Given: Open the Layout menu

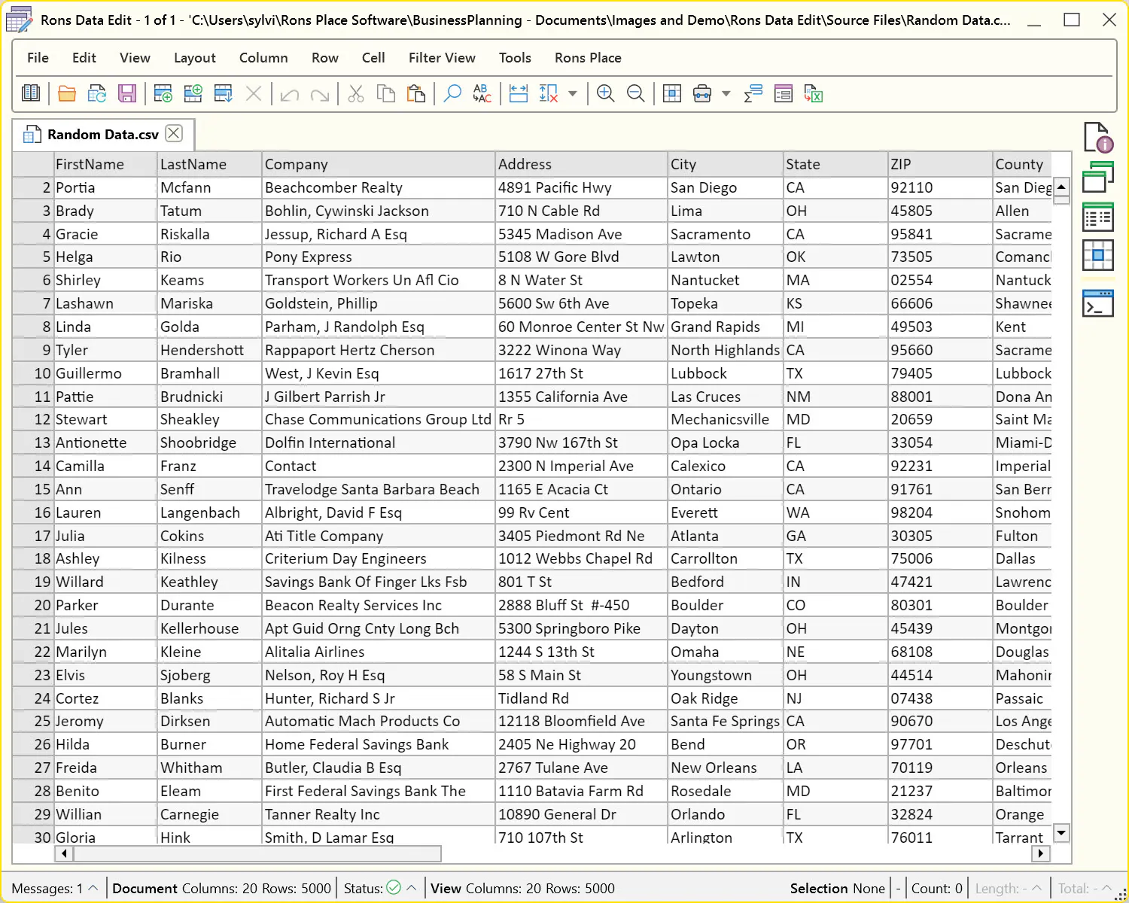Looking at the screenshot, I should point(194,57).
